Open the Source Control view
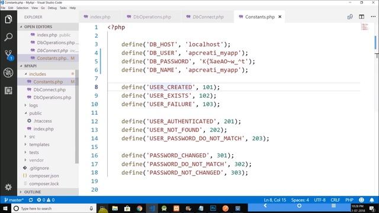Image resolution: width=379 pixels, height=213 pixels. [8, 55]
